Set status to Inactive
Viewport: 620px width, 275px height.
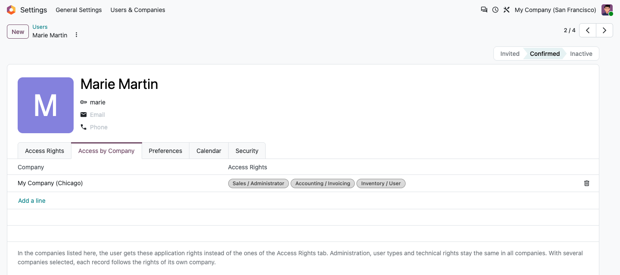581,54
